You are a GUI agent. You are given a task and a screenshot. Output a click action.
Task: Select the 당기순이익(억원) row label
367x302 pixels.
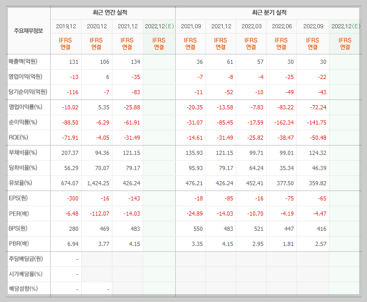[x=28, y=92]
